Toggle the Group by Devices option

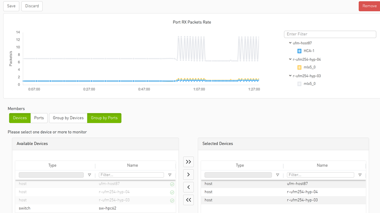coord(68,118)
